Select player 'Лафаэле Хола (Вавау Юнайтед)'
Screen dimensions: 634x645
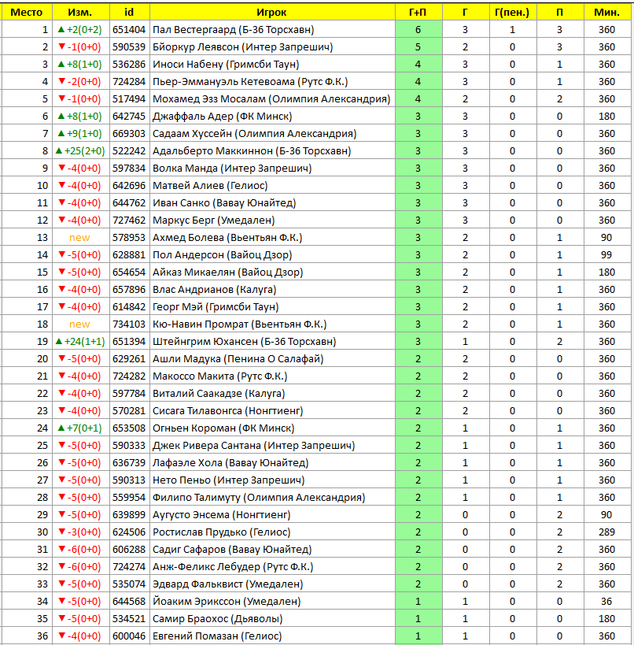click(x=230, y=462)
